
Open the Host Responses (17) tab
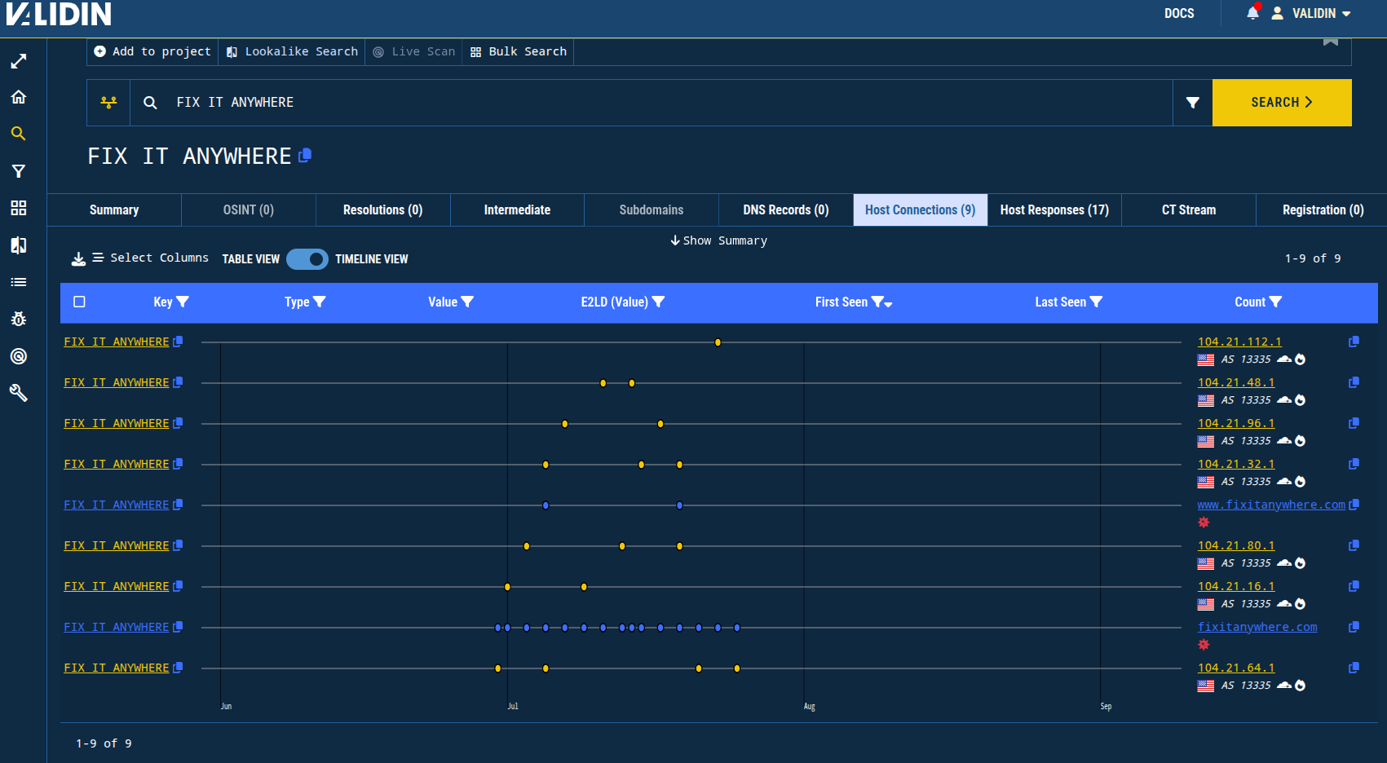(x=1054, y=209)
